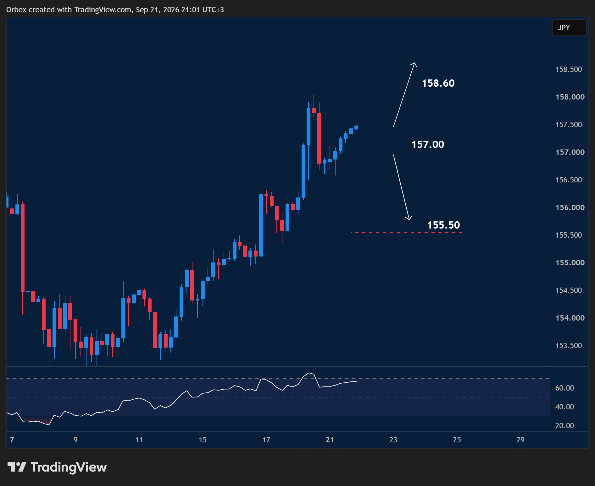Click the 157.000 price axis value
595x486 pixels.
(570, 152)
